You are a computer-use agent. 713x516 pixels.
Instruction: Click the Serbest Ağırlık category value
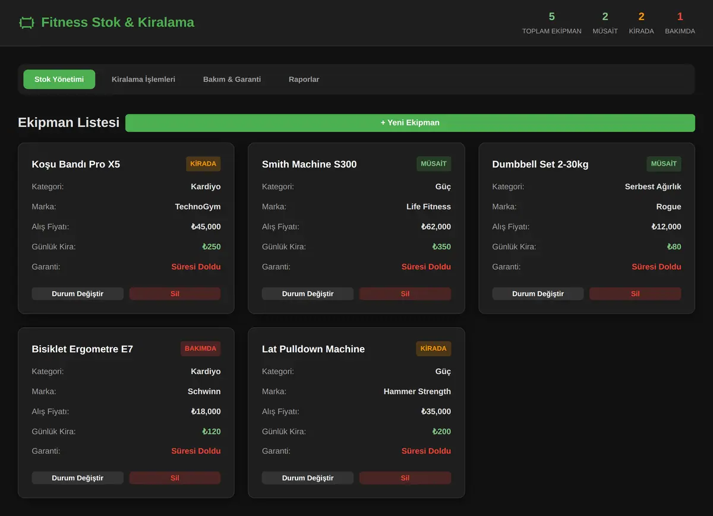[653, 186]
